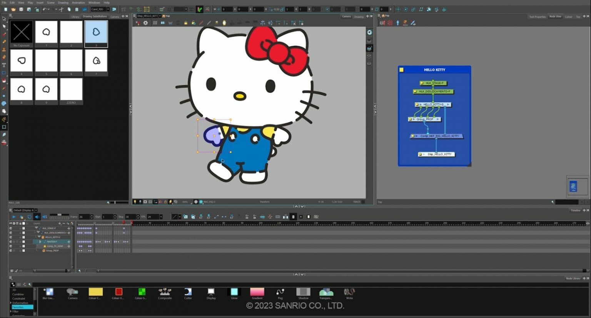This screenshot has height=318, width=591.
Task: Pick the Paint tool from the toolbar
Action: 4,80
